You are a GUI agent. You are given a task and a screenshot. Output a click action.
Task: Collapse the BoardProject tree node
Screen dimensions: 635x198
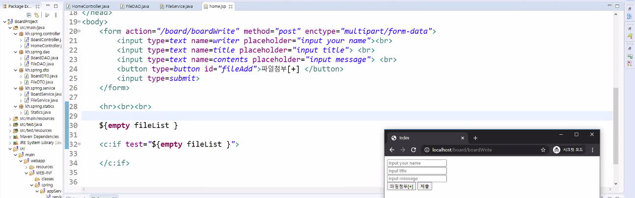coord(4,22)
